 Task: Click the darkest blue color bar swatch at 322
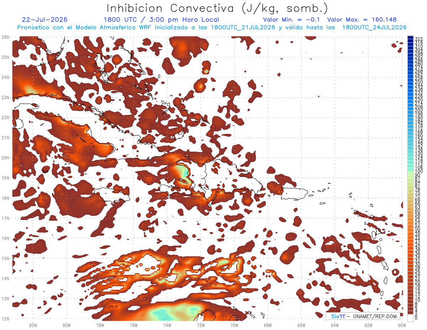[410, 38]
